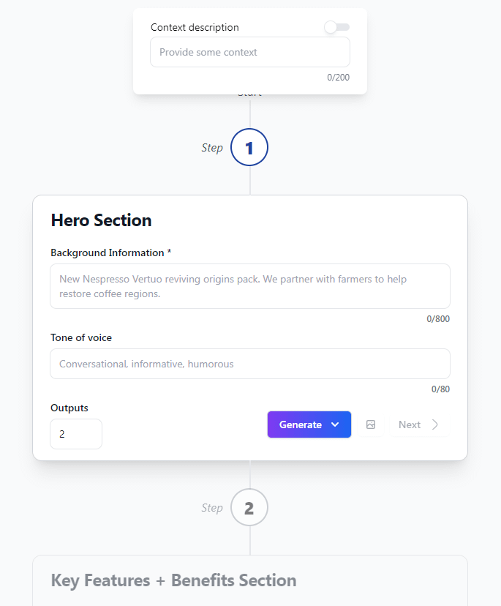
Task: Click the Hero Section heading
Action: (x=101, y=220)
